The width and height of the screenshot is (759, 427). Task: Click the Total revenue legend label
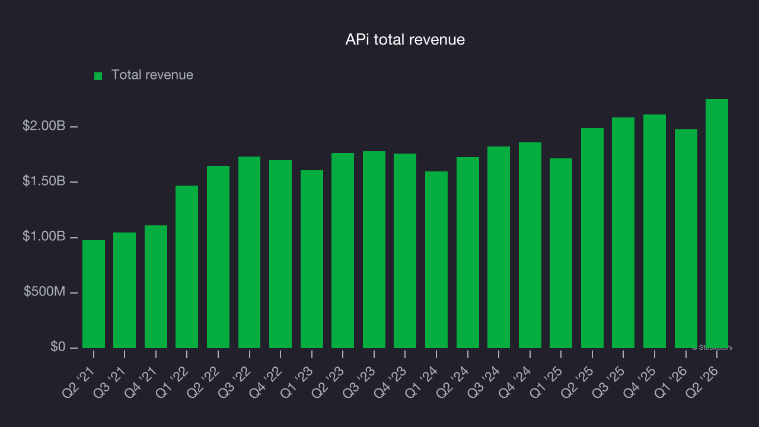[x=152, y=75]
